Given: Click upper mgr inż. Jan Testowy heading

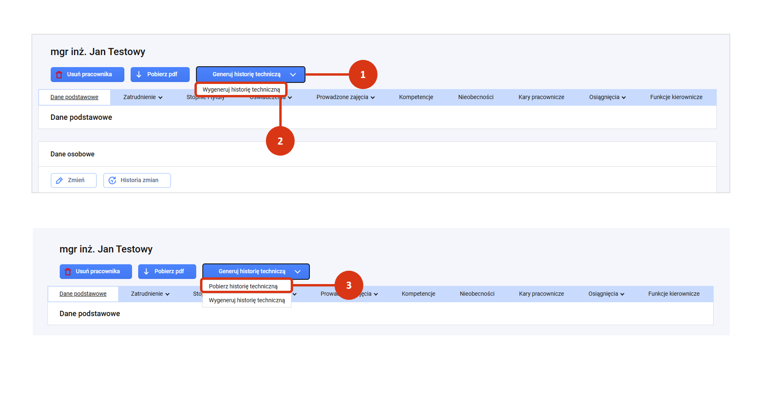Looking at the screenshot, I should click(x=98, y=52).
